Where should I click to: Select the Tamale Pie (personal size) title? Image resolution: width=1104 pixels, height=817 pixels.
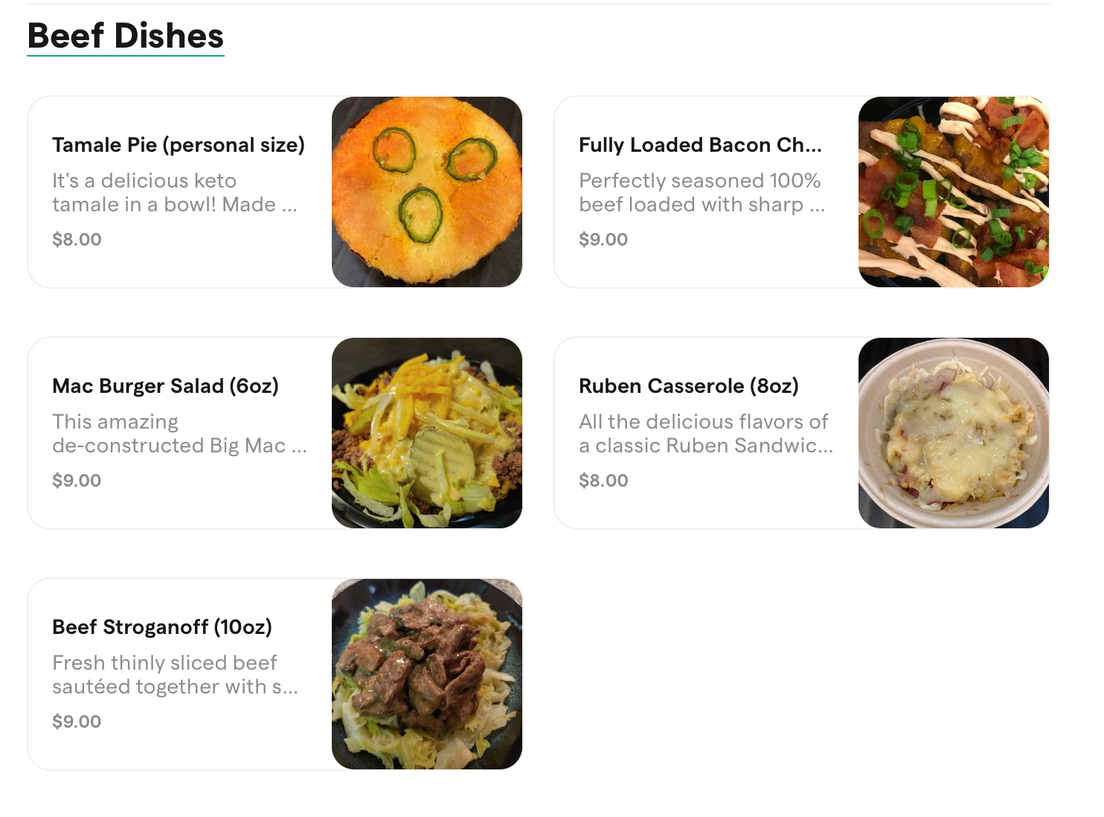click(x=179, y=144)
